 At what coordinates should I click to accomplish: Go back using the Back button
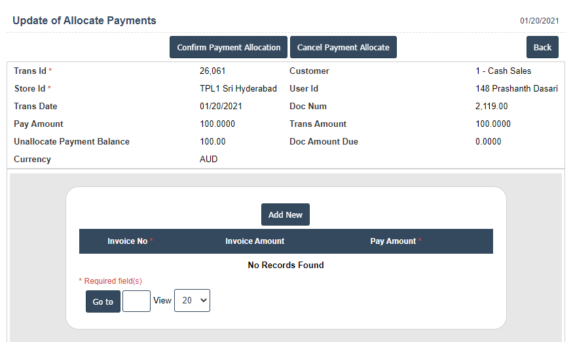[x=542, y=47]
